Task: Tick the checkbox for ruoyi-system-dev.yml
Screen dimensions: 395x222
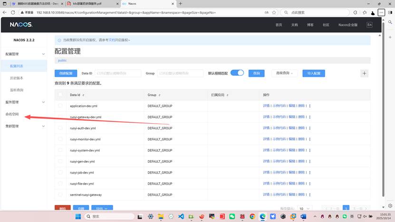Action: pos(60,150)
